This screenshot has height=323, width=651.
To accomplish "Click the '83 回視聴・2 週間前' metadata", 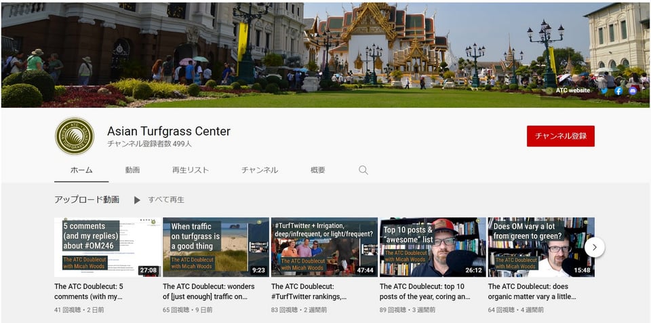I will 299,310.
